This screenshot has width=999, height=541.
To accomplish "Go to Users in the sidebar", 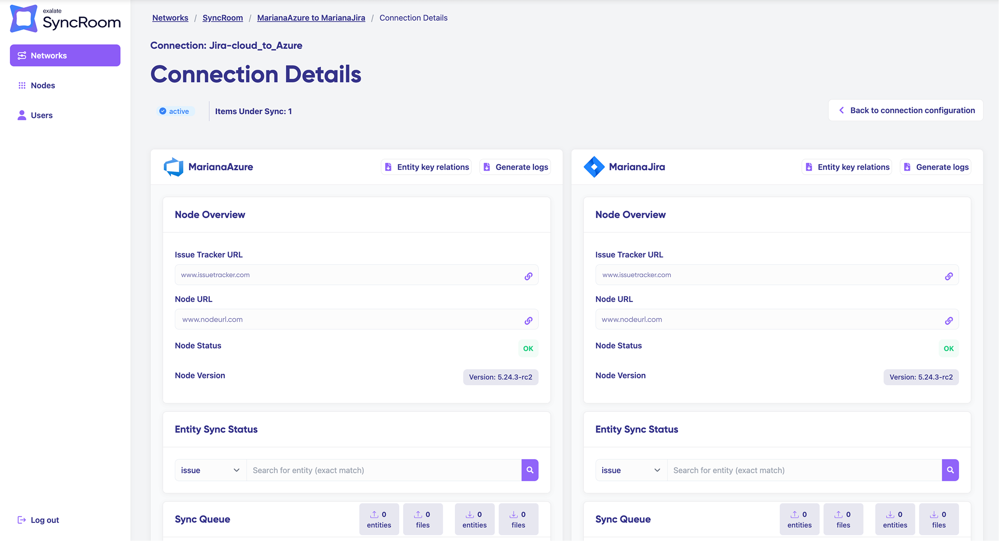I will pyautogui.click(x=41, y=115).
